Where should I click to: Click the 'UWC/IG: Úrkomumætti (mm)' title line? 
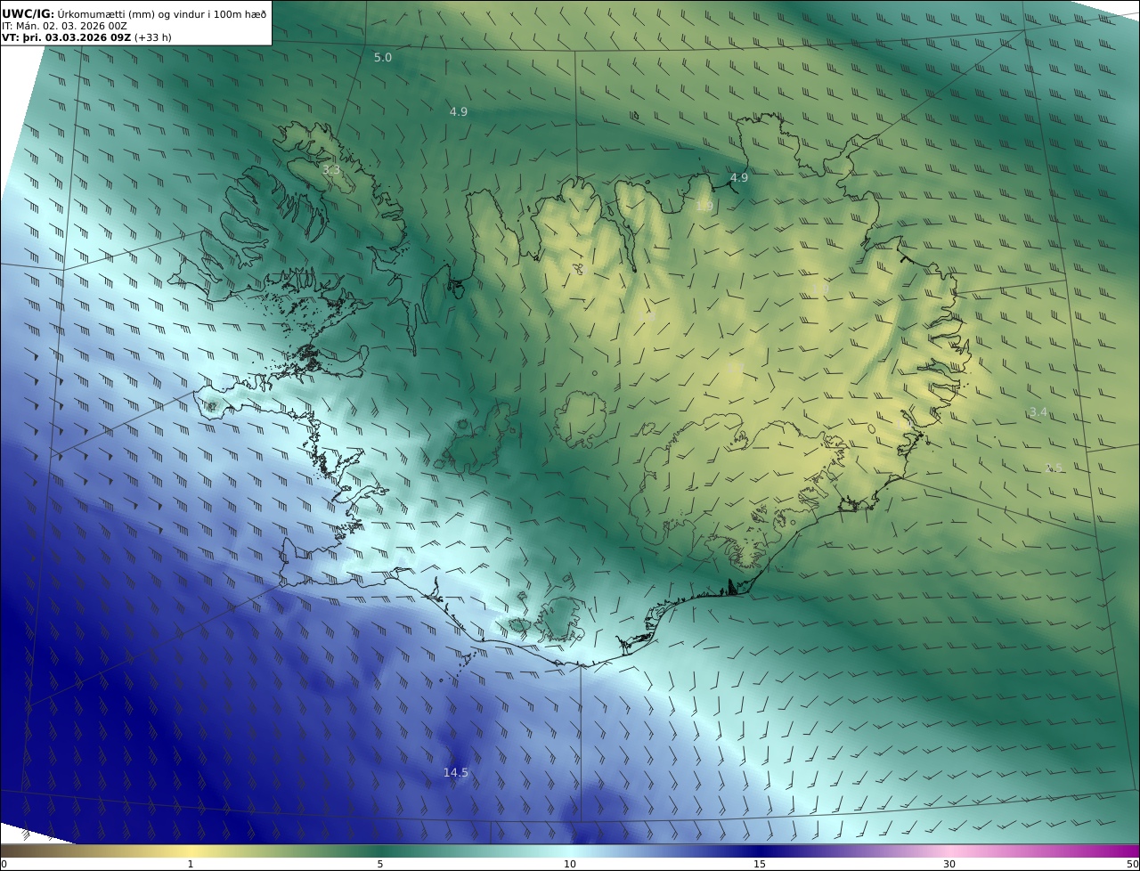(134, 14)
